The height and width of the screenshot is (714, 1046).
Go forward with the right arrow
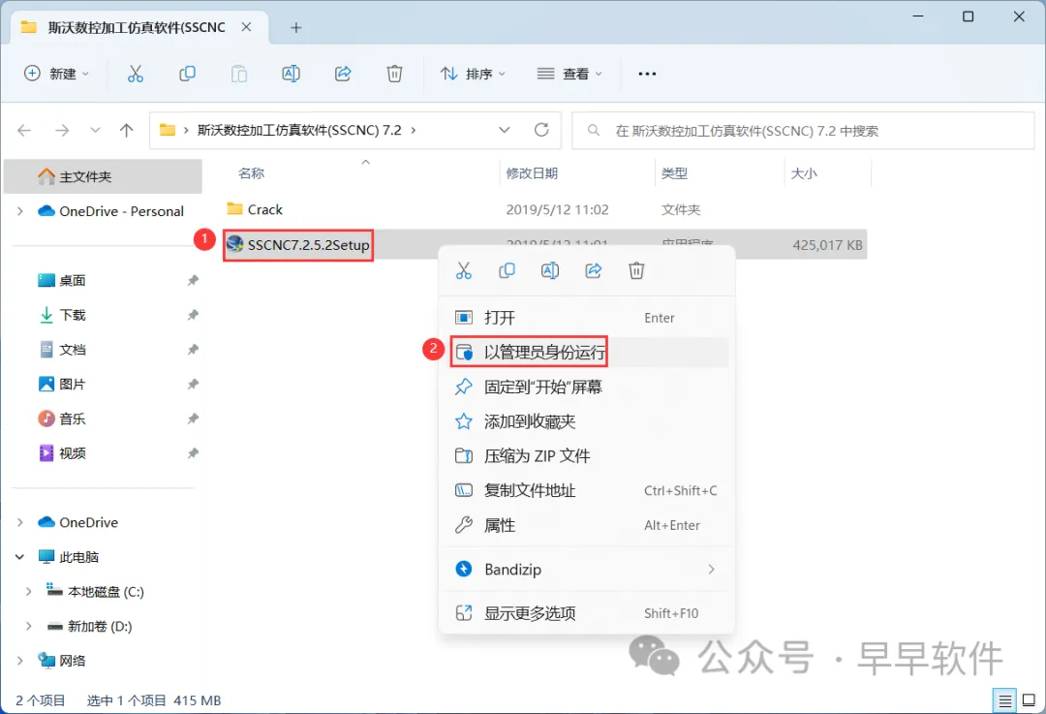click(62, 130)
